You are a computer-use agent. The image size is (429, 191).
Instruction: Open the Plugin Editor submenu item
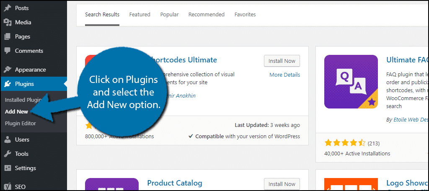(x=20, y=124)
